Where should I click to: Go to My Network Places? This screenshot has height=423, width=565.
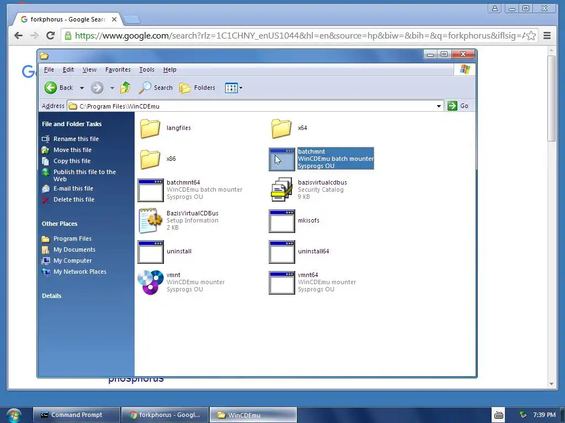(x=80, y=272)
